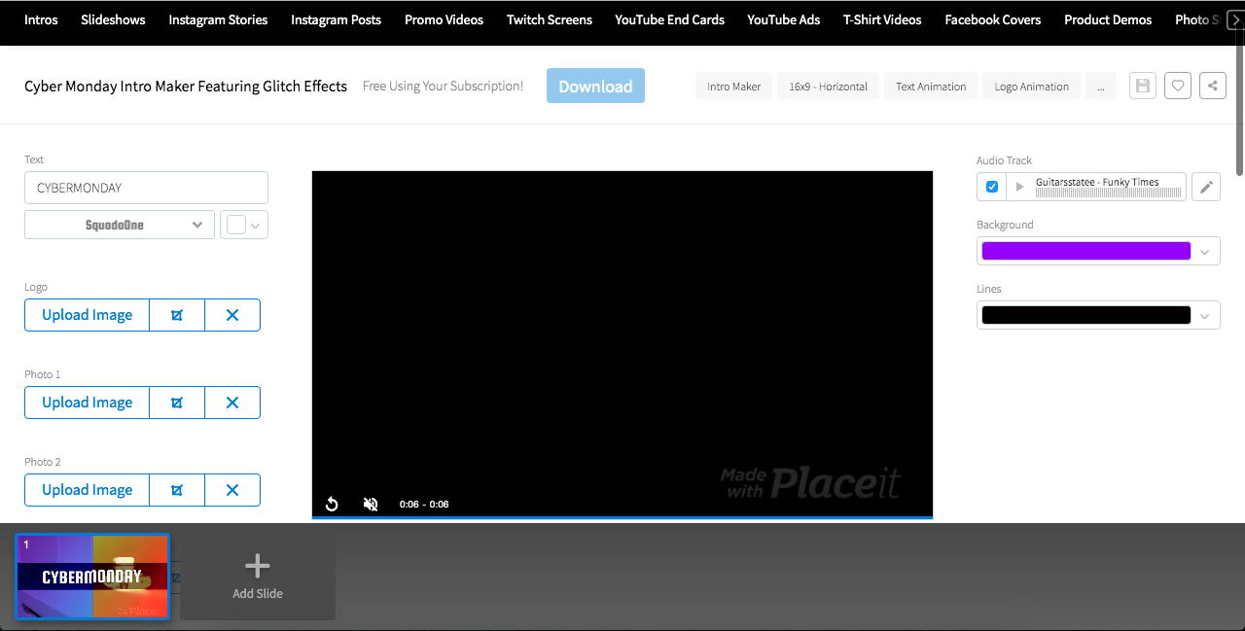The width and height of the screenshot is (1245, 631).
Task: Upload Image for Photo 1
Action: point(87,403)
